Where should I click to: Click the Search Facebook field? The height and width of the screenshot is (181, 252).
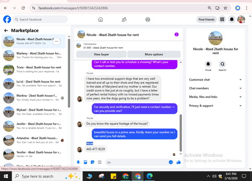click(40, 20)
